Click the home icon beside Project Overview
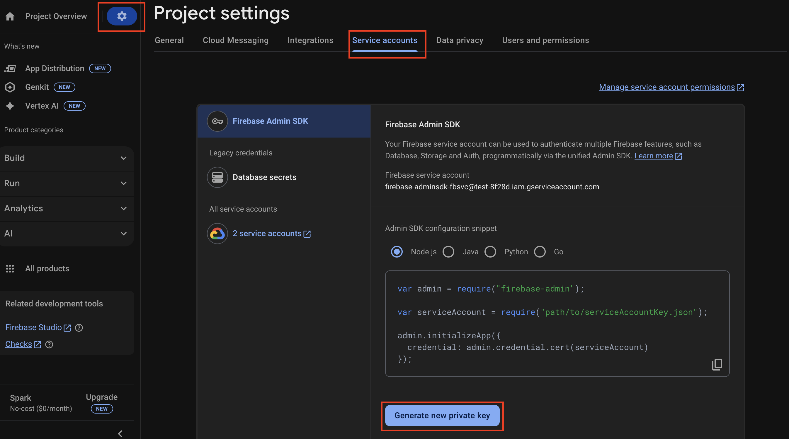 pyautogui.click(x=10, y=16)
